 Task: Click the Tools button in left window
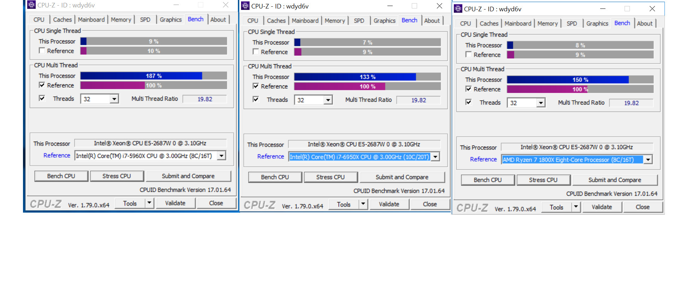(130, 203)
